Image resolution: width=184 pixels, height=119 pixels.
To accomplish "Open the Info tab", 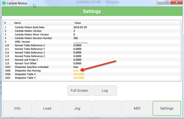I will [17, 108].
